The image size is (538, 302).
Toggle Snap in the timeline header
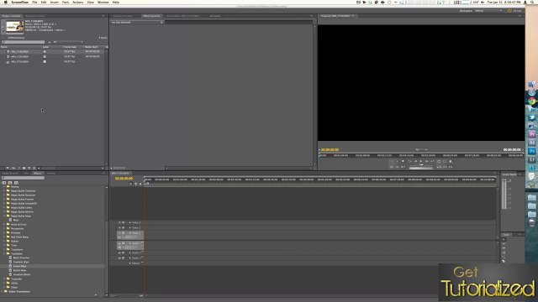click(x=131, y=184)
